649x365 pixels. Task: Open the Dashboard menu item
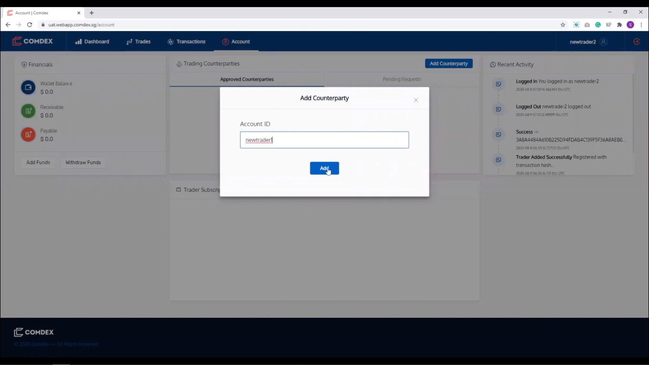[92, 42]
